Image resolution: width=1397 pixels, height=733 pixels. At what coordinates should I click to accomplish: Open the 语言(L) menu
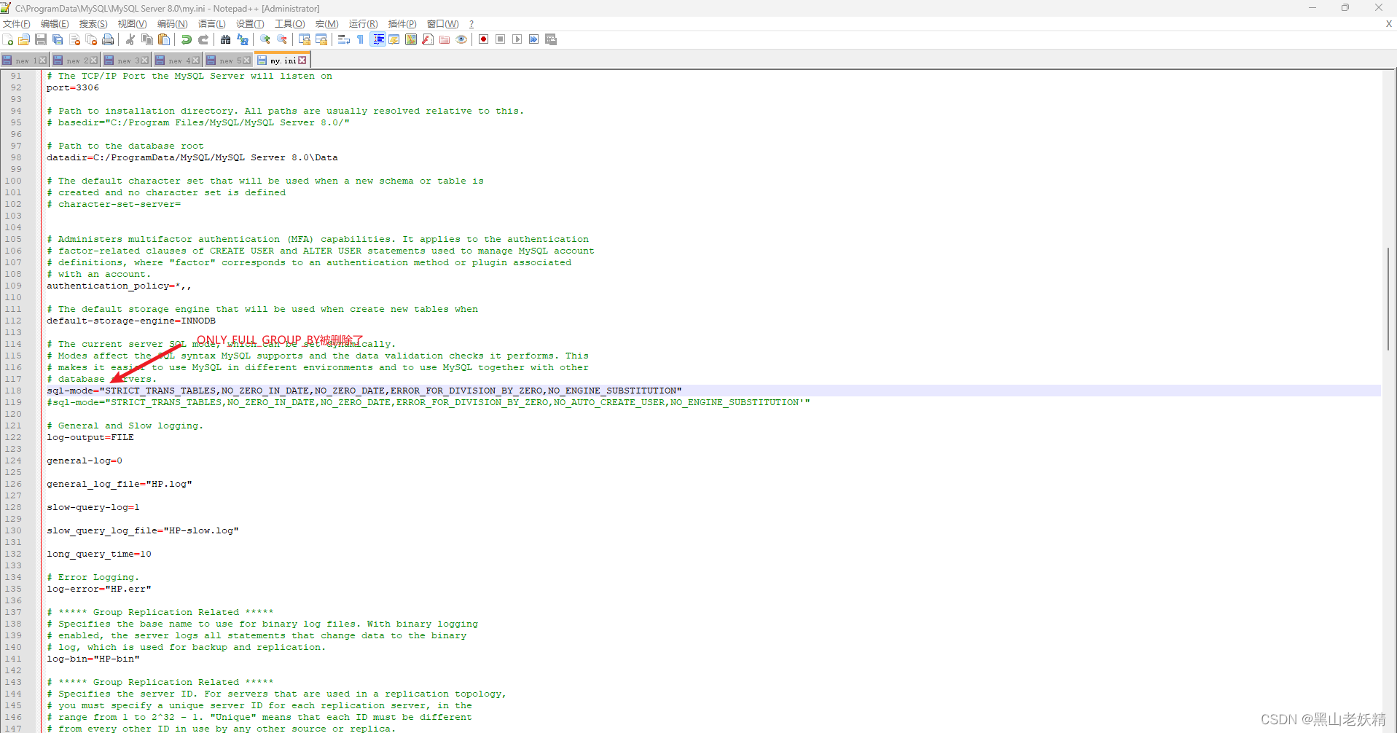pos(212,24)
